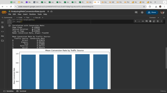Open the Help menu
This screenshot has width=167, height=93.
pos(45,14)
